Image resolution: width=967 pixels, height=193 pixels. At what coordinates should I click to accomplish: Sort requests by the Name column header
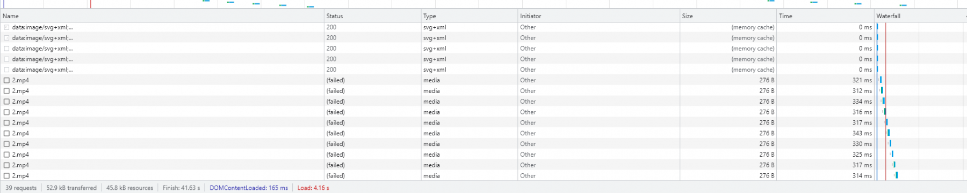(162, 16)
